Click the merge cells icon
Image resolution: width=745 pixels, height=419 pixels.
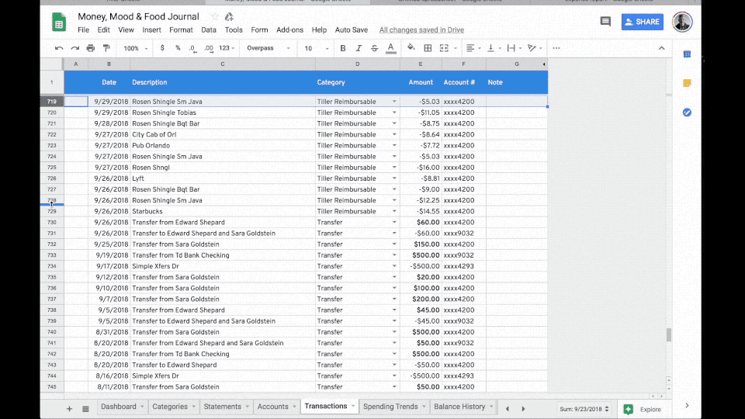(444, 48)
